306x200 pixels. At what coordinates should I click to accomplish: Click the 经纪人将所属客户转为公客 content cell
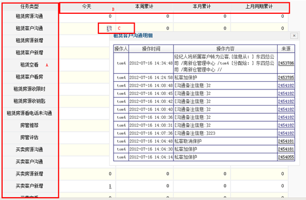225,63
